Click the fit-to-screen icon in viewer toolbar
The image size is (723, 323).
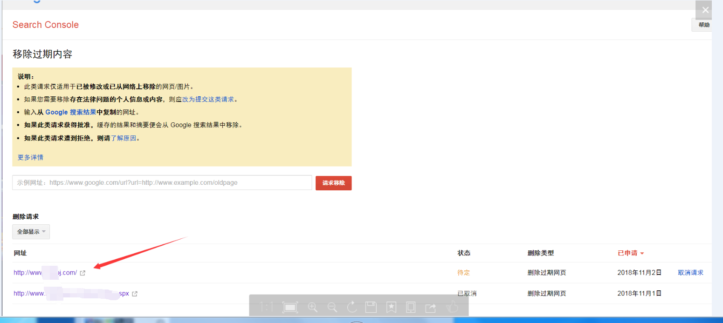[x=290, y=307]
